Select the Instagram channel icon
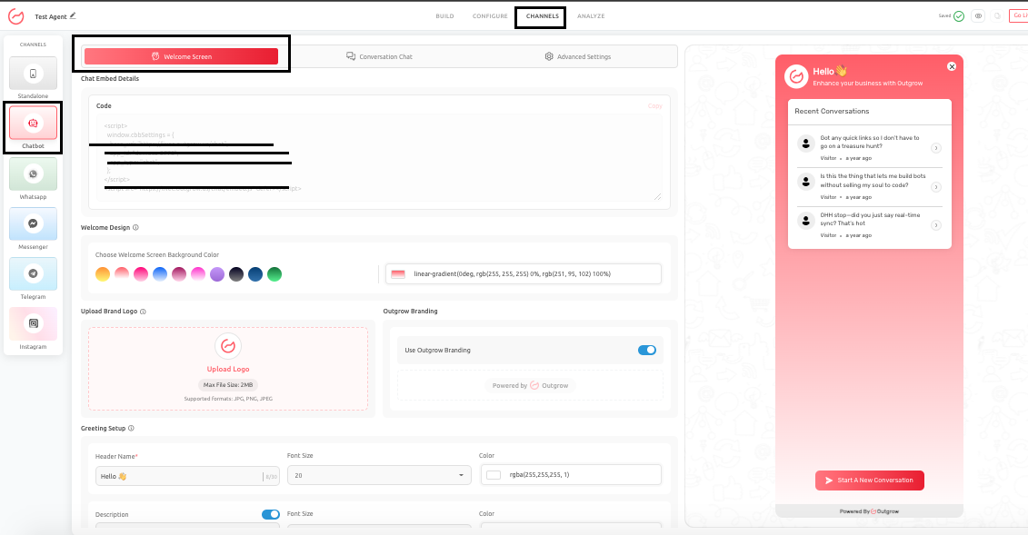The image size is (1028, 535). pos(33,323)
